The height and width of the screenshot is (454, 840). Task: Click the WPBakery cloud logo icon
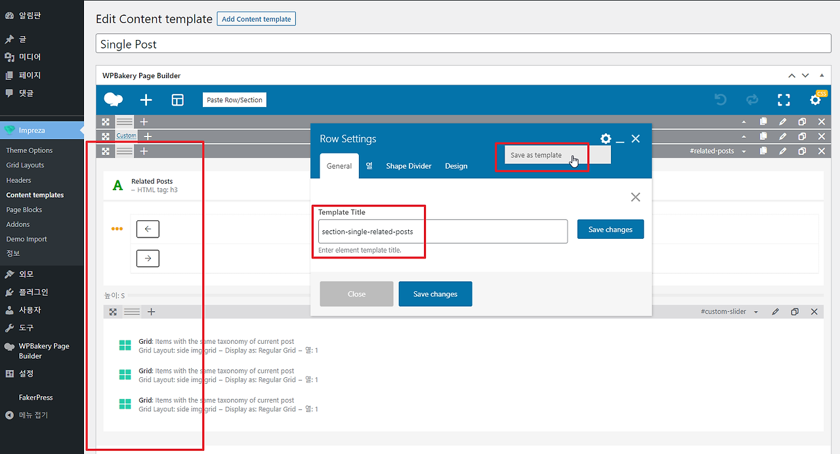coord(114,100)
